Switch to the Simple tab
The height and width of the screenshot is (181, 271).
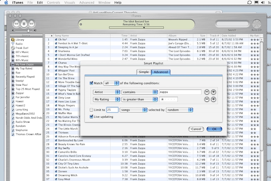tap(144, 72)
